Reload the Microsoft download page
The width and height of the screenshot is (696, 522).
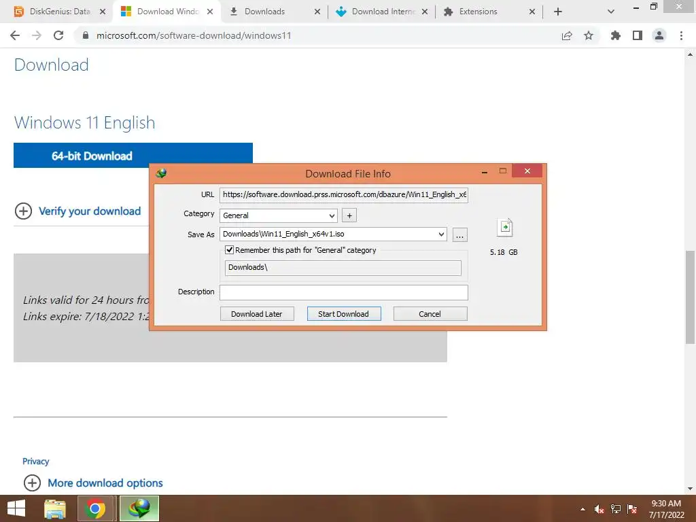(58, 35)
